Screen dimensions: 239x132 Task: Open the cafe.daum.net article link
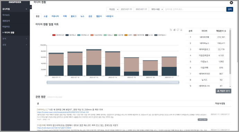tap(54, 128)
